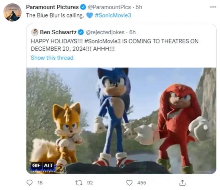Retweet the Paramount Pictures tweet
Viewport: 220px width, 190px height.
coord(80,183)
